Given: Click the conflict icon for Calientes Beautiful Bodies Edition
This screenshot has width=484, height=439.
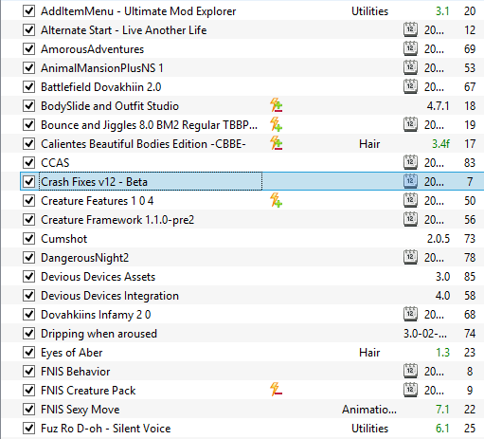Looking at the screenshot, I should click(276, 143).
